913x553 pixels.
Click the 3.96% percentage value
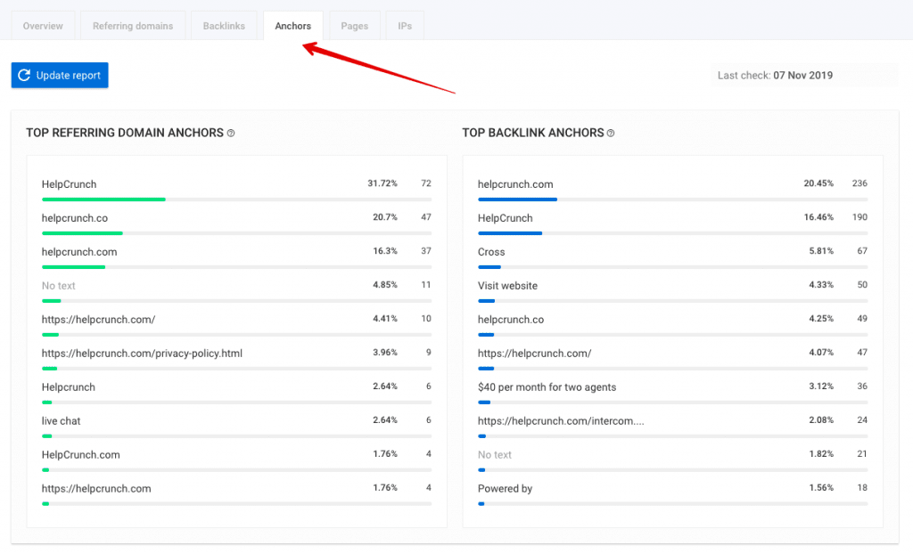(385, 352)
